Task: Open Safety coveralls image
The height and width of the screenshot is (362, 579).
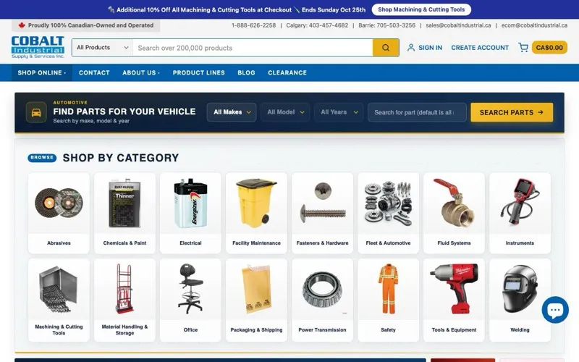Action: point(388,289)
